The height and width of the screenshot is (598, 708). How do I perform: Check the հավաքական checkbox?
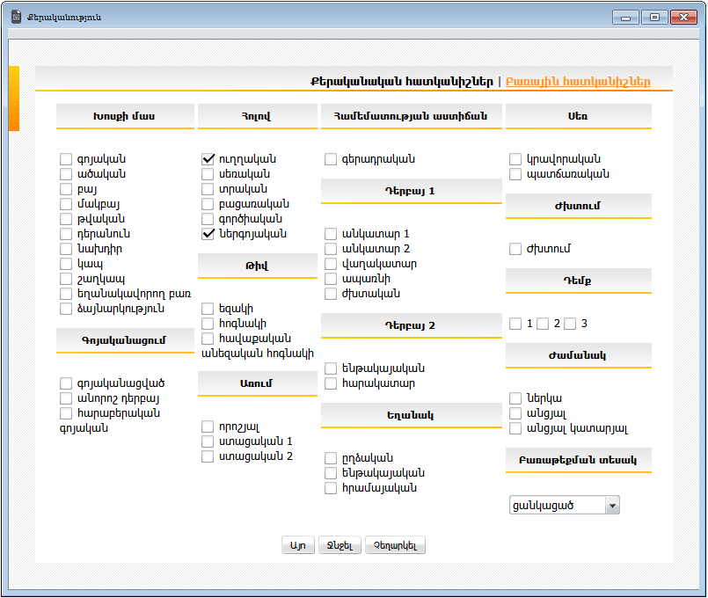pos(208,338)
